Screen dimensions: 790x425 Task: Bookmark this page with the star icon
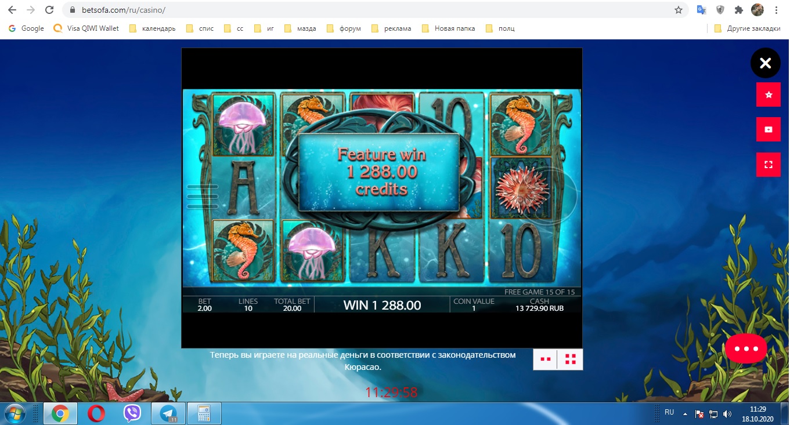pos(678,10)
